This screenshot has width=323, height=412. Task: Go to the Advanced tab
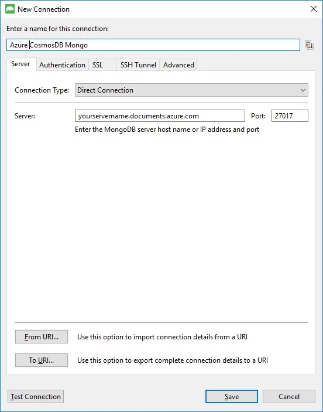(x=178, y=65)
